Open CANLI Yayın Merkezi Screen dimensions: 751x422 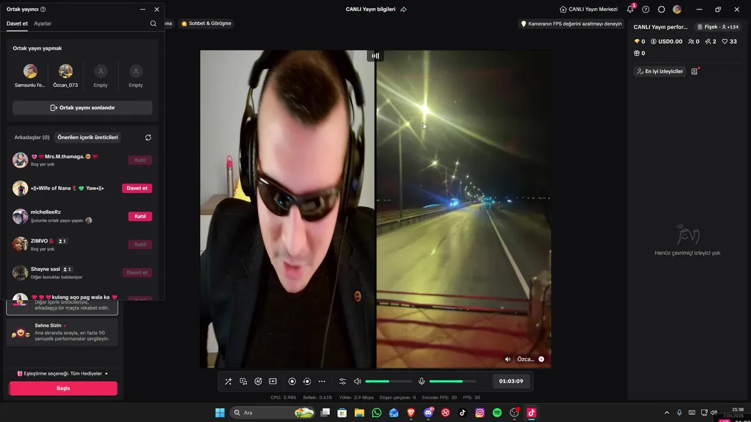(x=588, y=9)
